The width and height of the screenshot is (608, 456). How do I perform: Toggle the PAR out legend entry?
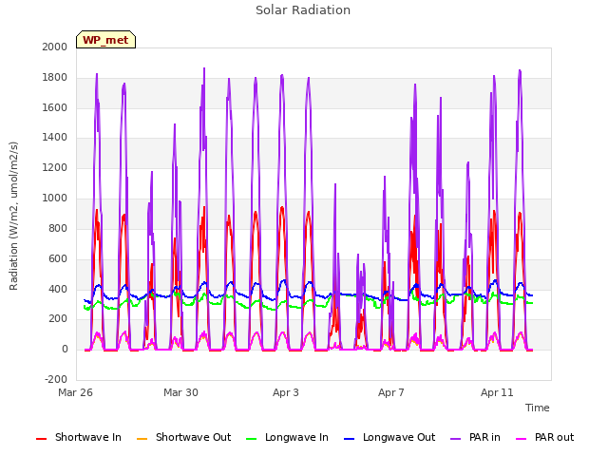click(x=544, y=437)
